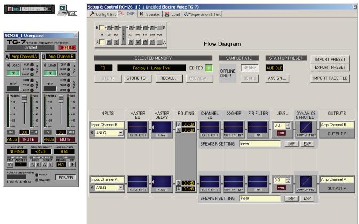Open X-Over graph for output A
This screenshot has height=224, width=359.
[x=234, y=182]
